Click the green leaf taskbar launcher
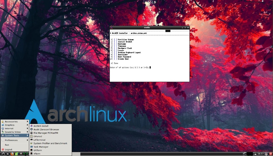273x156 pixels. (16, 154)
